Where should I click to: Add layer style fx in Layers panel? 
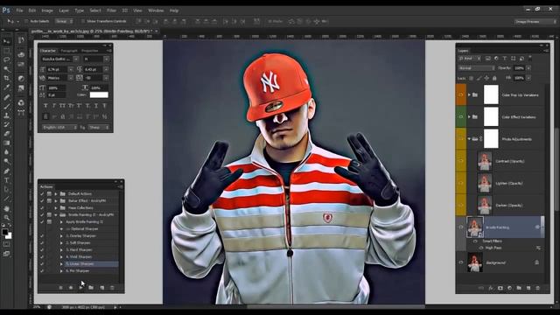[491, 288]
